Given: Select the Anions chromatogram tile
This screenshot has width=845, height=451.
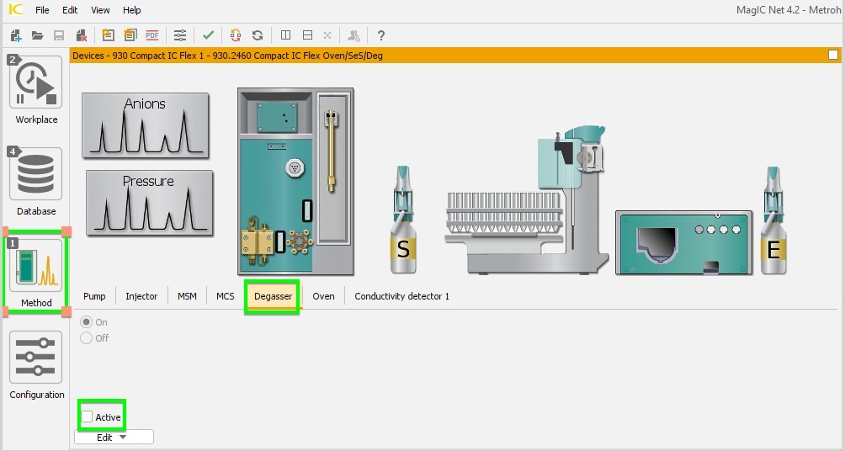Looking at the screenshot, I should 146,125.
